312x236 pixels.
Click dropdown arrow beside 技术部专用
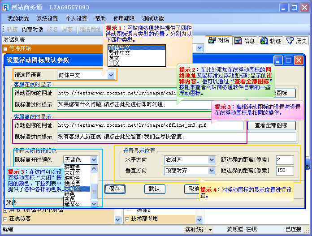tap(199, 219)
